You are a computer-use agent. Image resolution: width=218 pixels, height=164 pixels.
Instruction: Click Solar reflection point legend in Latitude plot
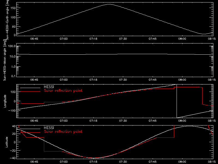(x=63, y=131)
